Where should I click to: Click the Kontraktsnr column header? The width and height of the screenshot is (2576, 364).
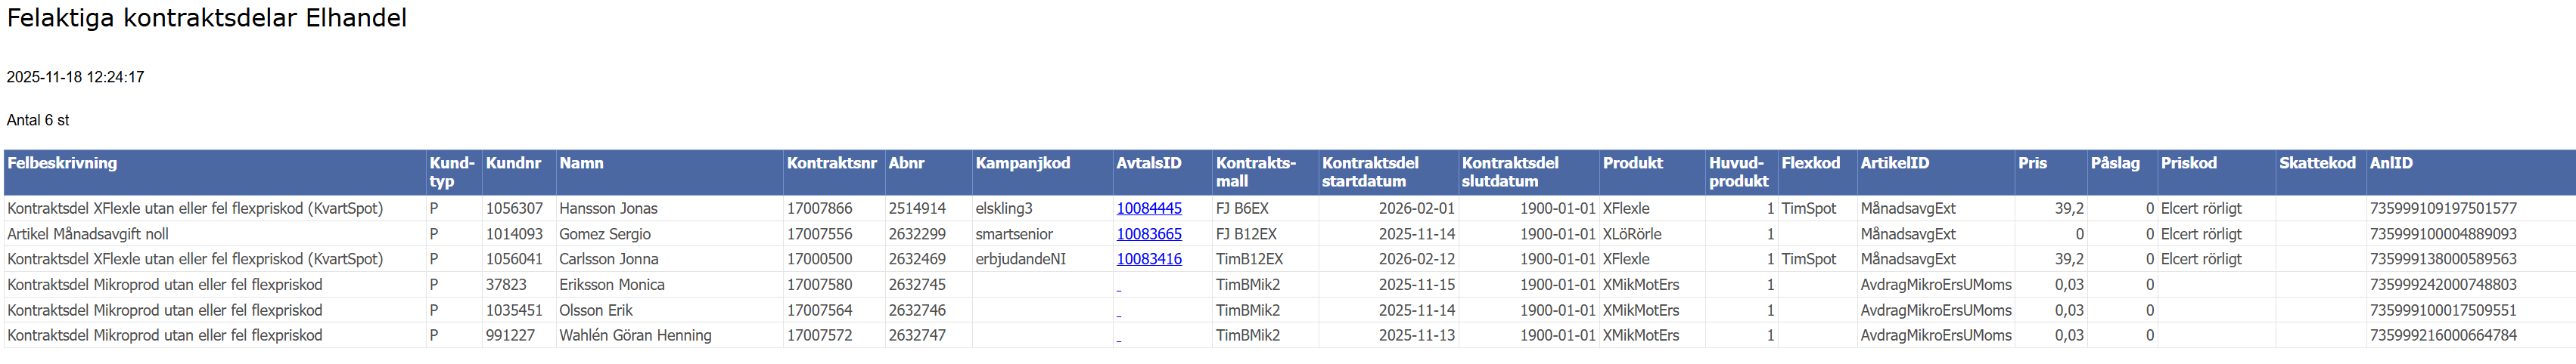point(831,164)
